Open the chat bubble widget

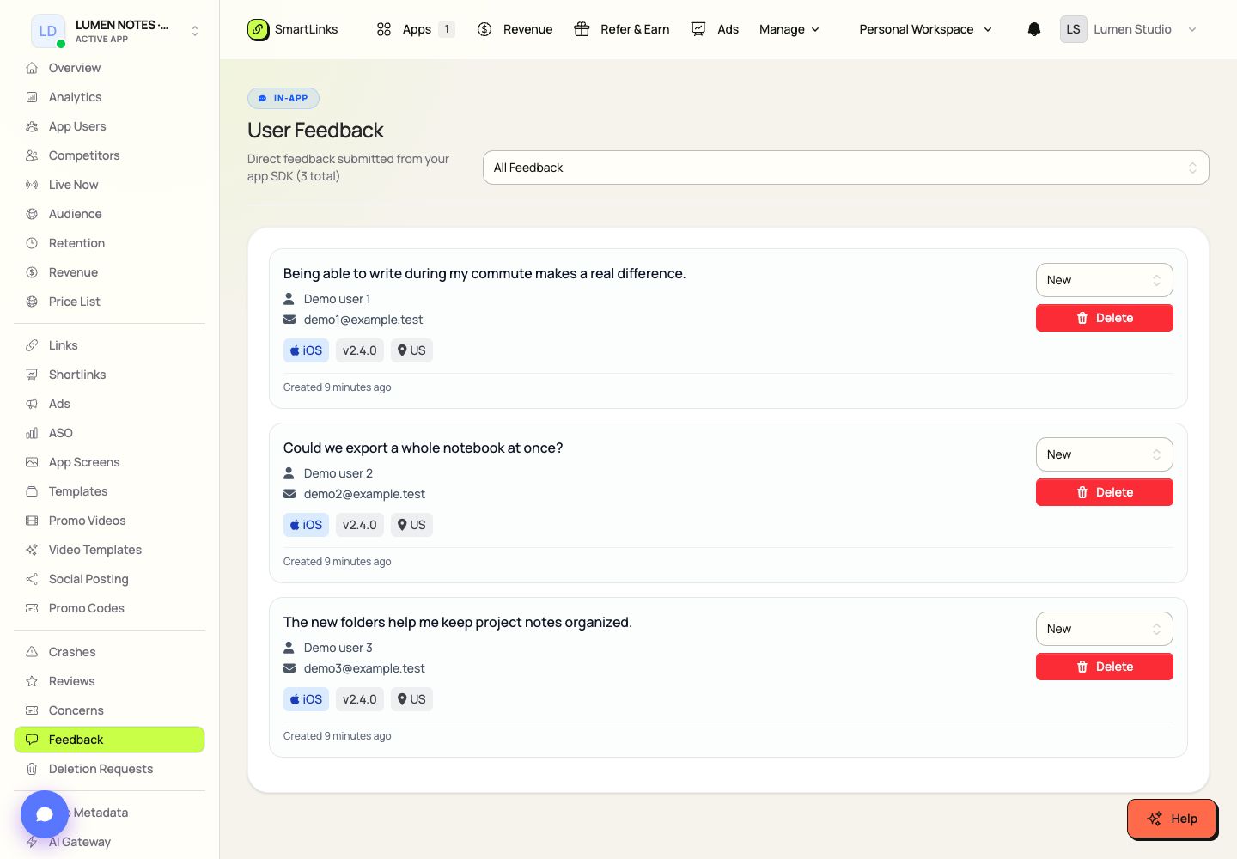(45, 813)
